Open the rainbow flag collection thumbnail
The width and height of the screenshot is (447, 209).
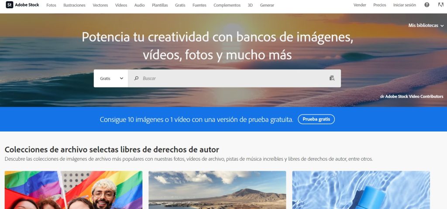click(73, 190)
